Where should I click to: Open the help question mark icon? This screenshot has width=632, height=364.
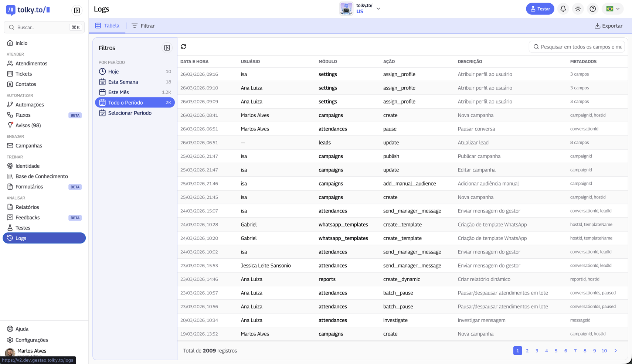[592, 9]
